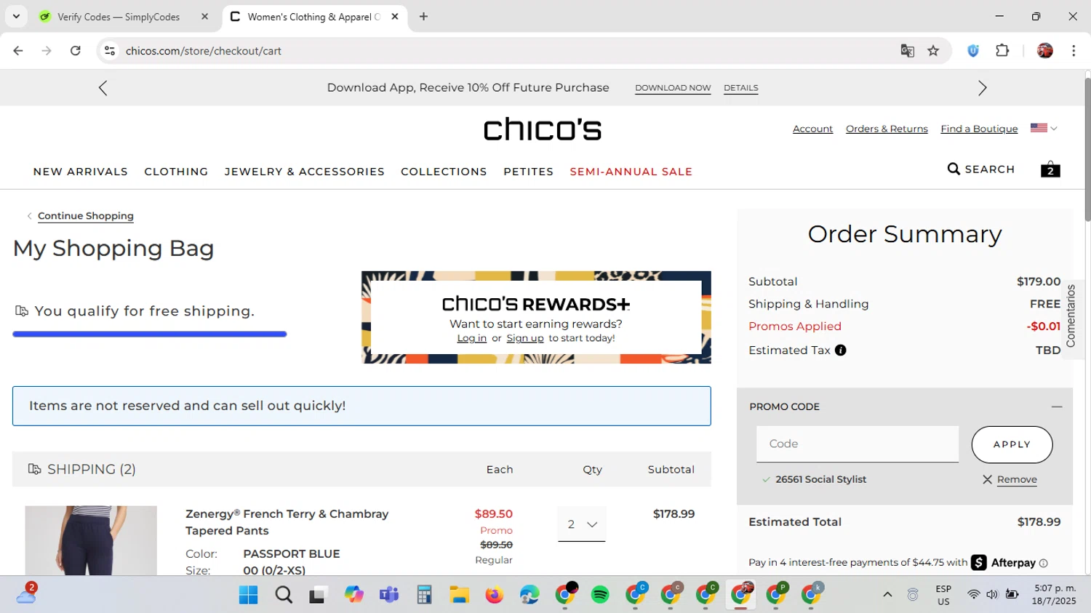1091x613 pixels.
Task: Open File Explorer from the taskbar
Action: click(x=459, y=595)
